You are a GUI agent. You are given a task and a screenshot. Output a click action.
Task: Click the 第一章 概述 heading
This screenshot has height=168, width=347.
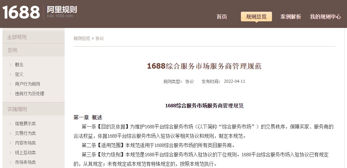pos(88,117)
